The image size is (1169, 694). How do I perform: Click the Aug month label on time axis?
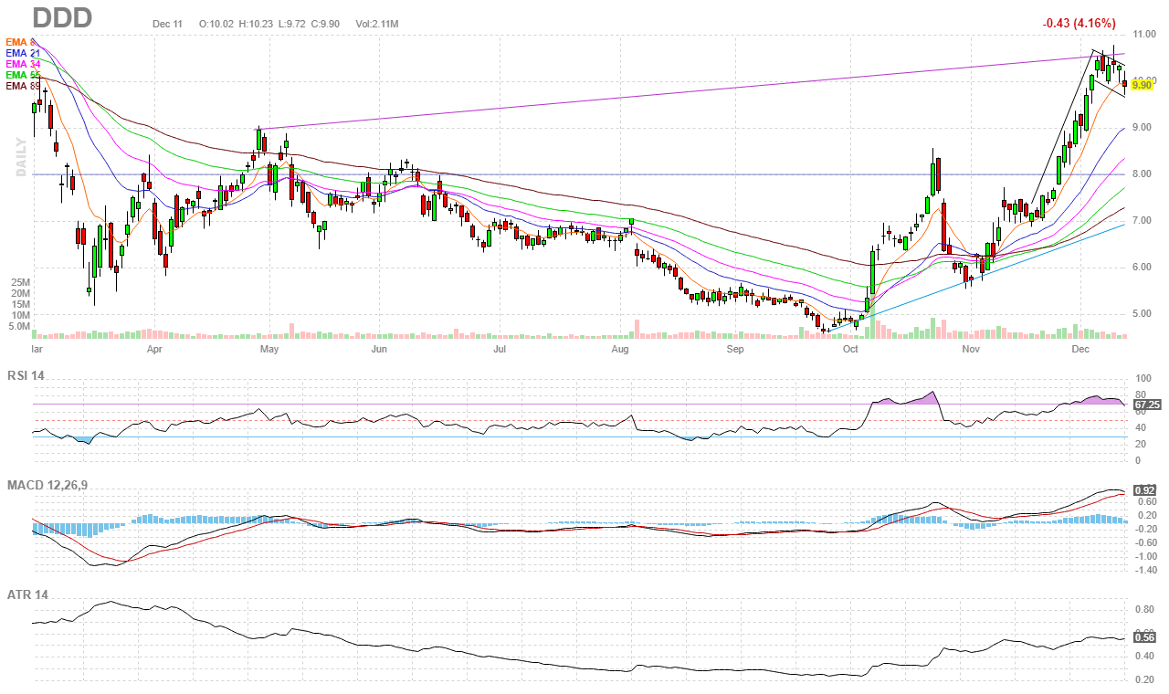tap(620, 349)
